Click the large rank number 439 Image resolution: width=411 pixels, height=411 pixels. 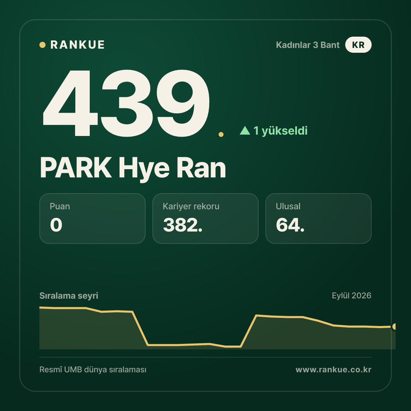[x=126, y=103]
